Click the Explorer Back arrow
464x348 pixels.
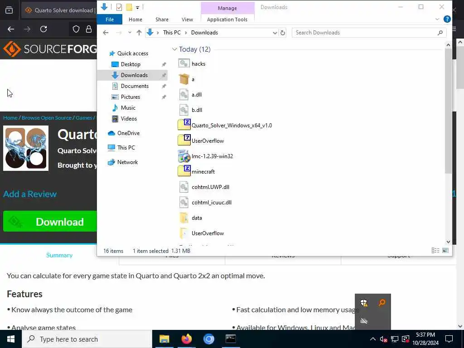pyautogui.click(x=106, y=33)
